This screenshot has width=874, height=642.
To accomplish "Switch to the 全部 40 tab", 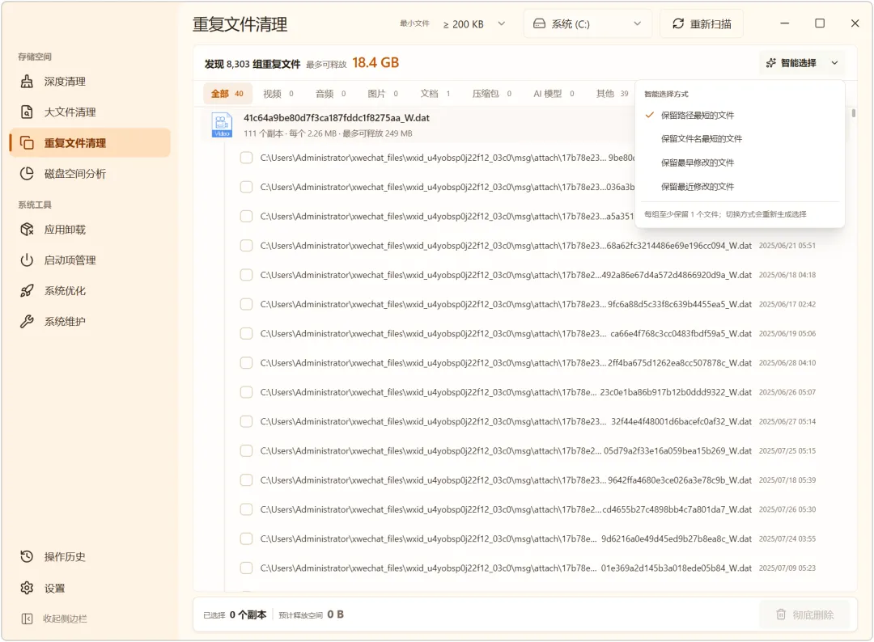I will [227, 94].
